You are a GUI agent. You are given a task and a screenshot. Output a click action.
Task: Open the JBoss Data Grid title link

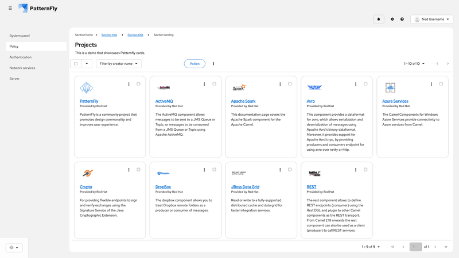pos(245,187)
